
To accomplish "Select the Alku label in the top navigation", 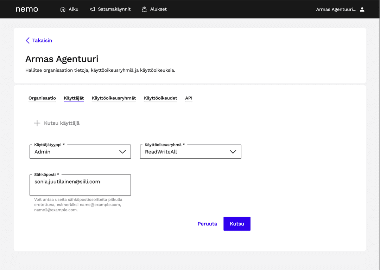I will 74,9.
